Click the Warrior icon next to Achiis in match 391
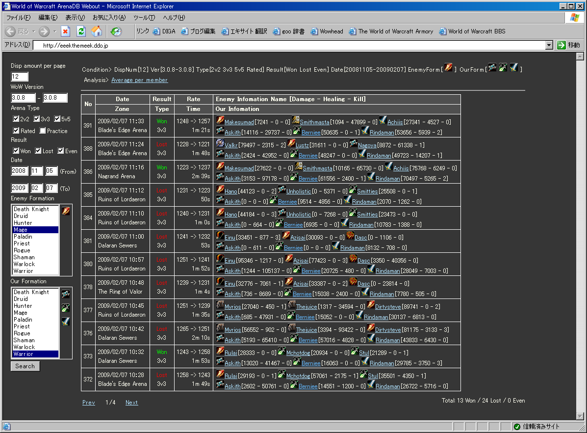Screen dimensions: 587x433 click(x=383, y=120)
